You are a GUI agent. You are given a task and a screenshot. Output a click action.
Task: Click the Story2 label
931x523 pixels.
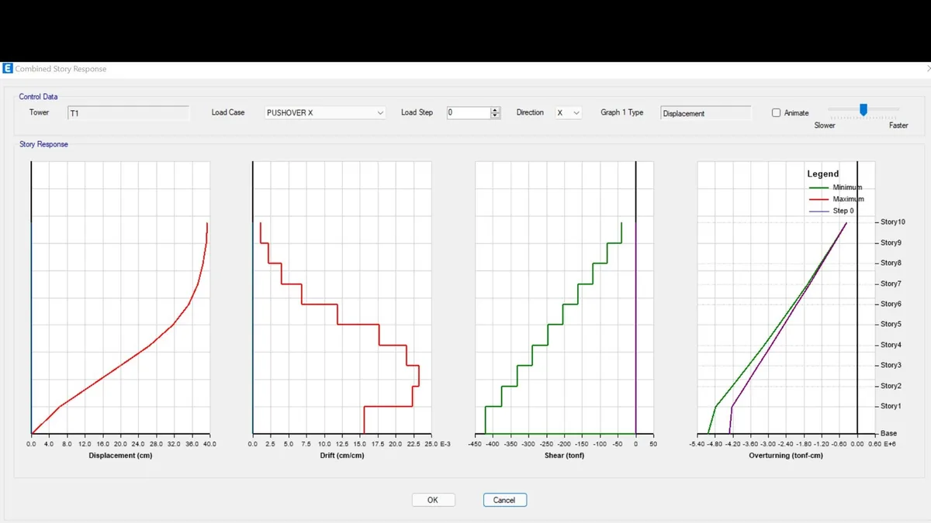891,386
